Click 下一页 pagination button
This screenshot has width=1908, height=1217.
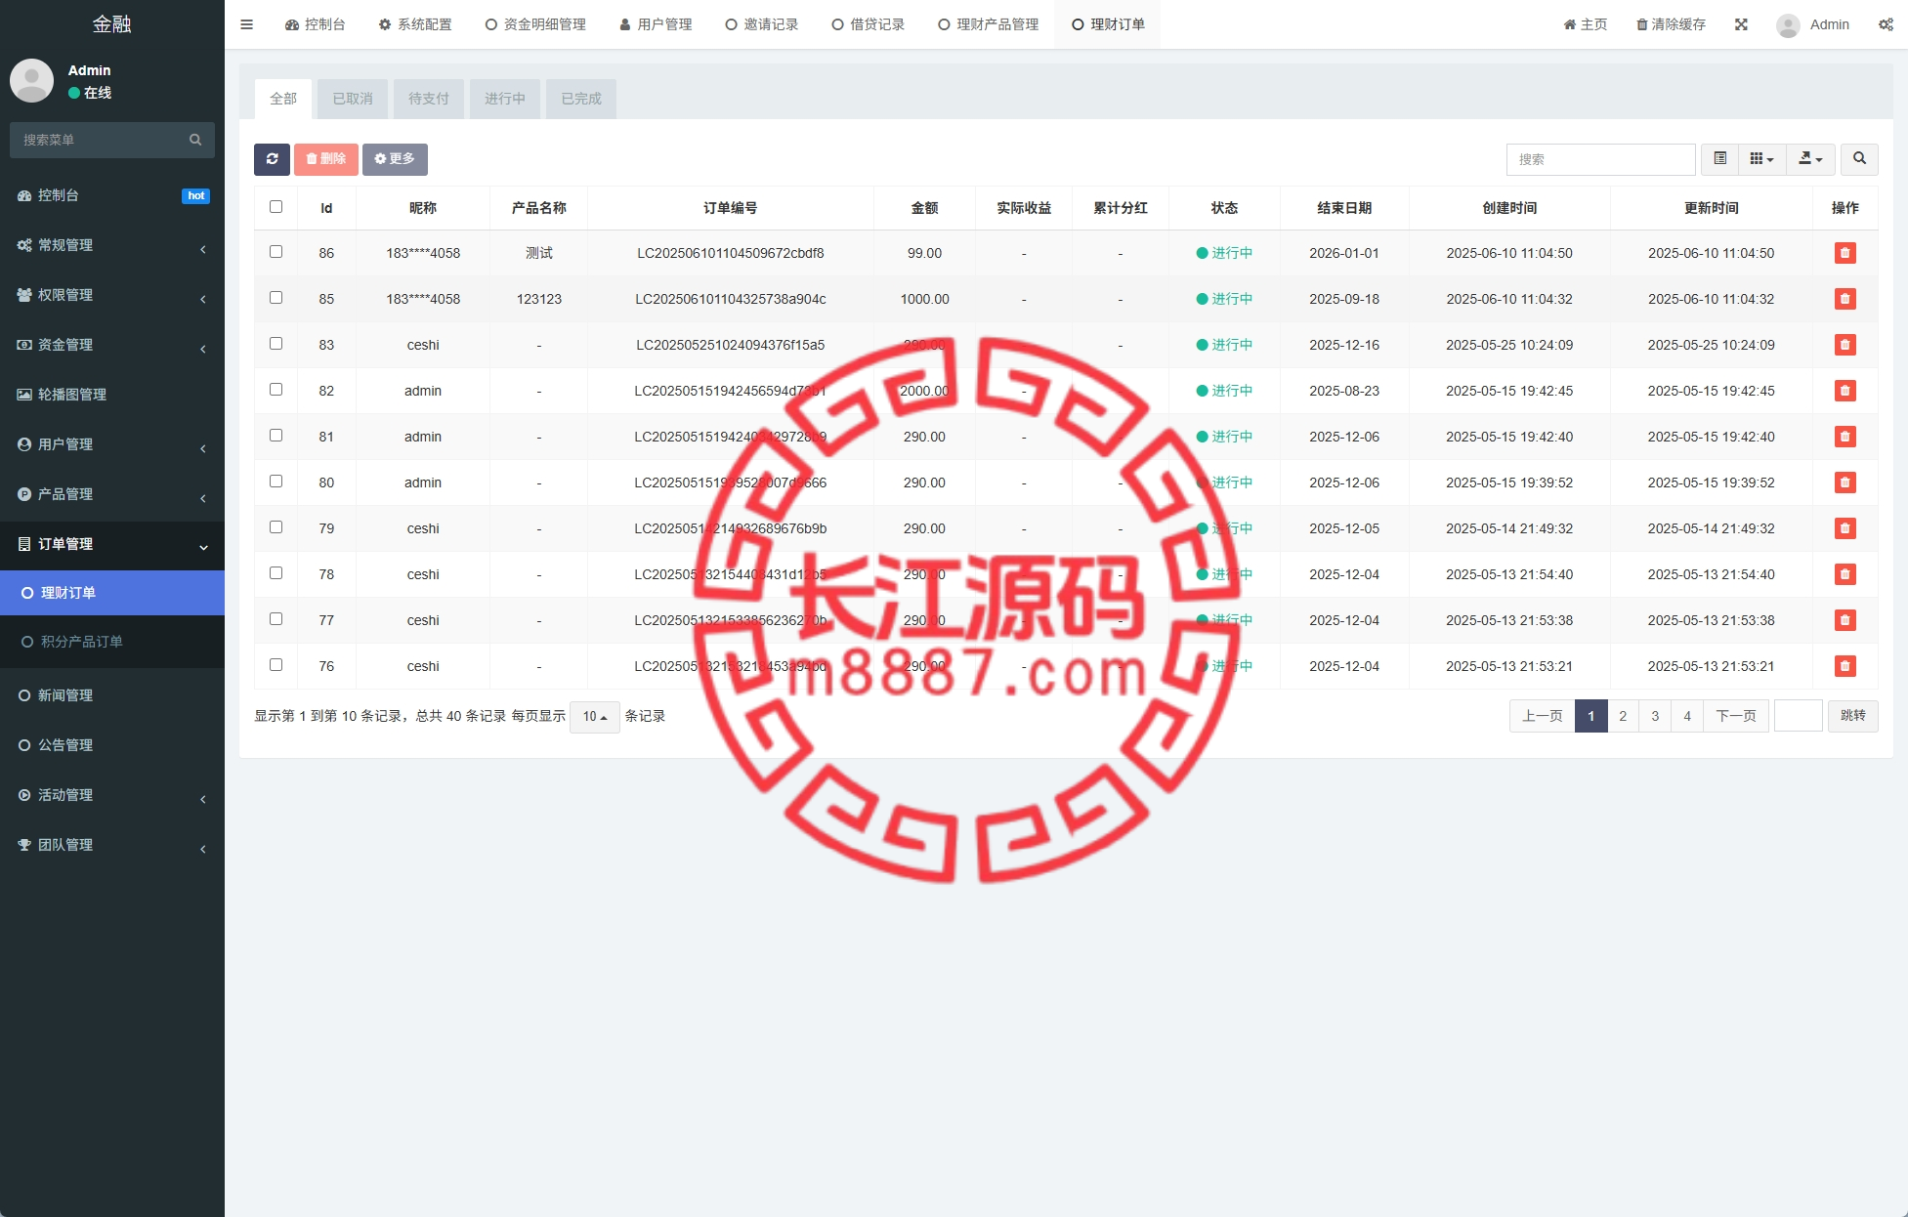coord(1736,716)
